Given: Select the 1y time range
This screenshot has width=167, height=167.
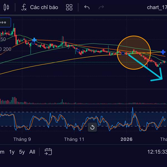Looking at the screenshot, I should 12,152.
